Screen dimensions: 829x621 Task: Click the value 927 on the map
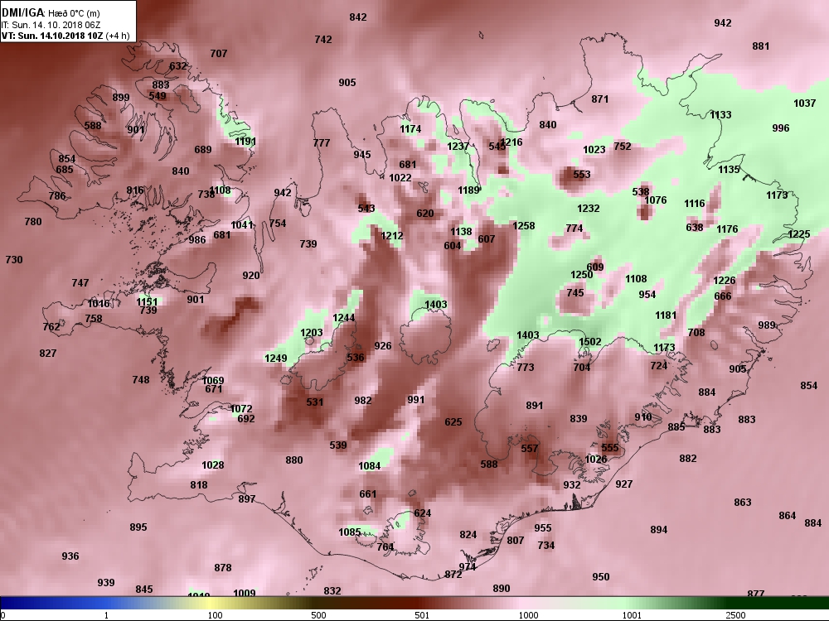point(624,484)
